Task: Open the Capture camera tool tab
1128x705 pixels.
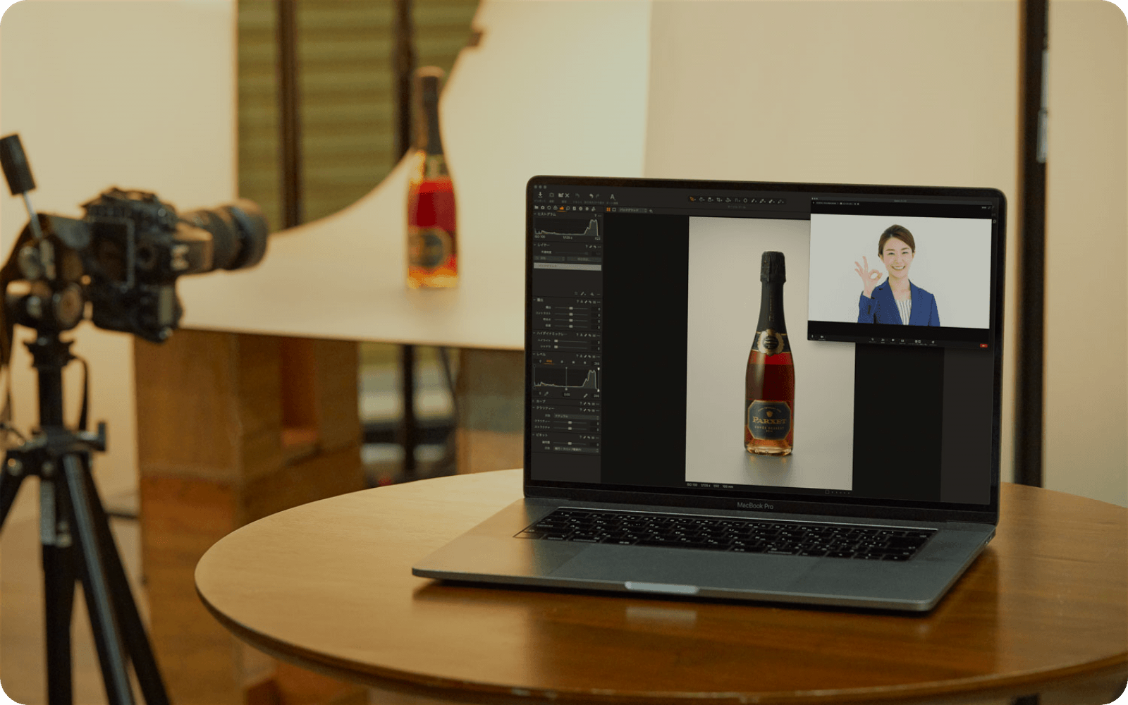Action: click(x=543, y=208)
